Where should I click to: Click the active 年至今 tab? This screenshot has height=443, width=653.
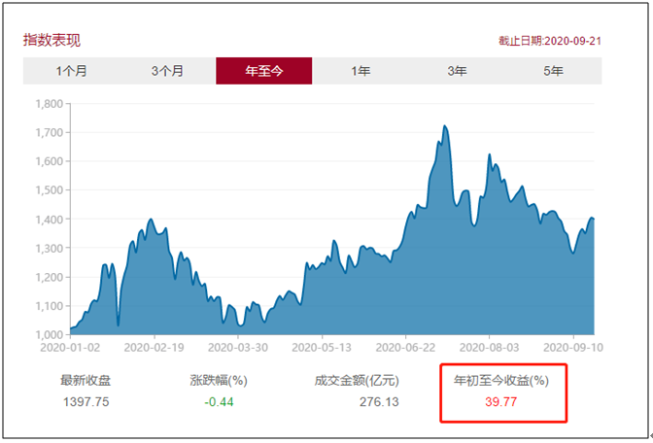tap(263, 71)
